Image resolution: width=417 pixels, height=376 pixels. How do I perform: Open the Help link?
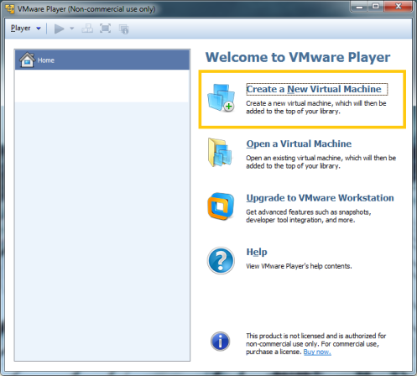(257, 252)
